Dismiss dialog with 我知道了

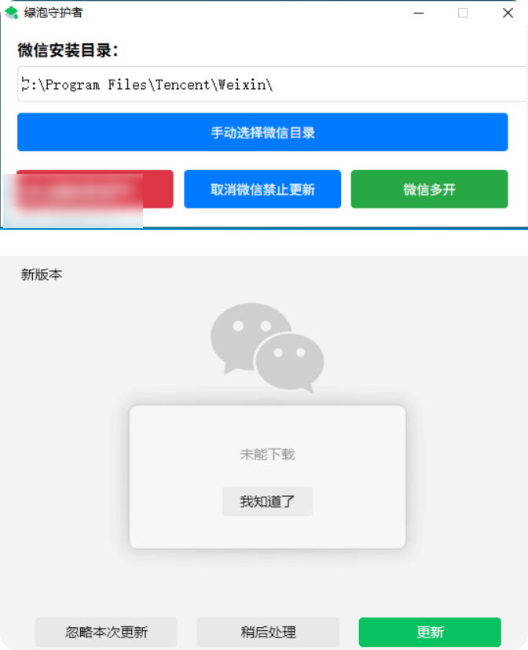(267, 501)
